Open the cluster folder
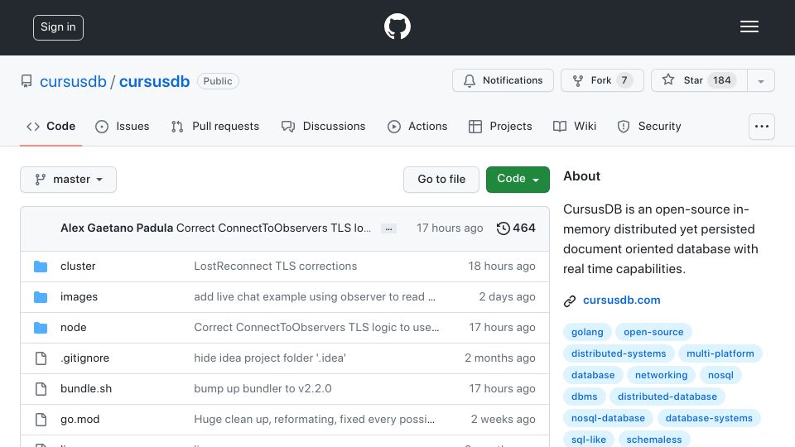The image size is (795, 447). click(78, 266)
